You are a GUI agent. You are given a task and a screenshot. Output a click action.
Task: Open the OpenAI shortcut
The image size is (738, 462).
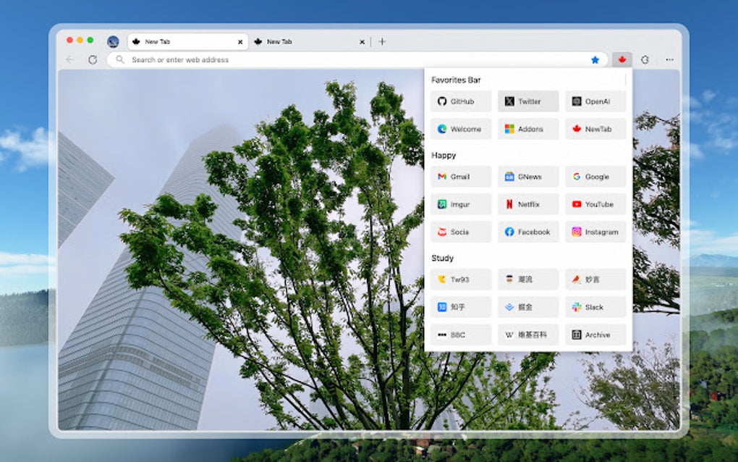coord(594,101)
